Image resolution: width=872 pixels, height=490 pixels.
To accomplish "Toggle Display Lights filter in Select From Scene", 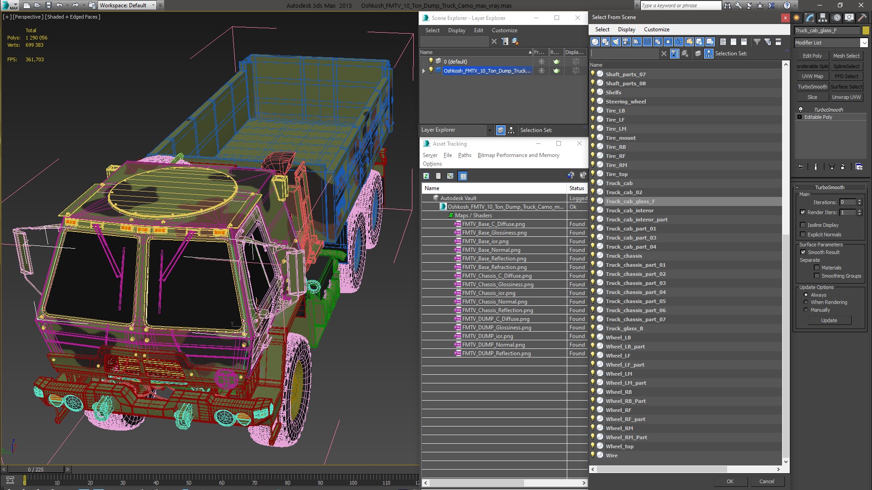I will click(616, 42).
